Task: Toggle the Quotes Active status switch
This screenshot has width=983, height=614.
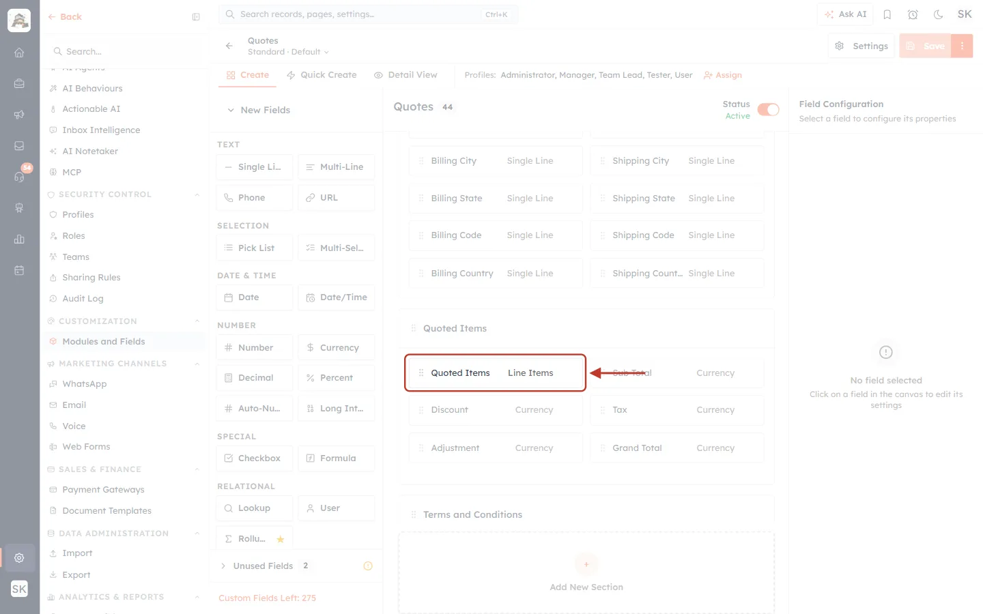Action: pyautogui.click(x=768, y=110)
